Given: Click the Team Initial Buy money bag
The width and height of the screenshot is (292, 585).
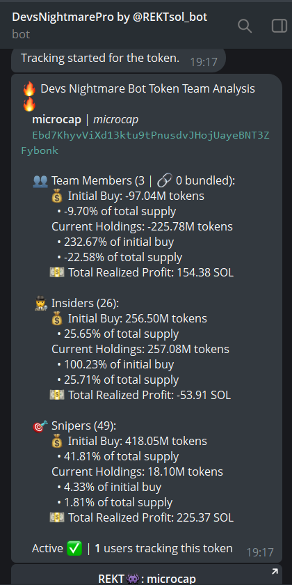Looking at the screenshot, I should click(x=57, y=196).
